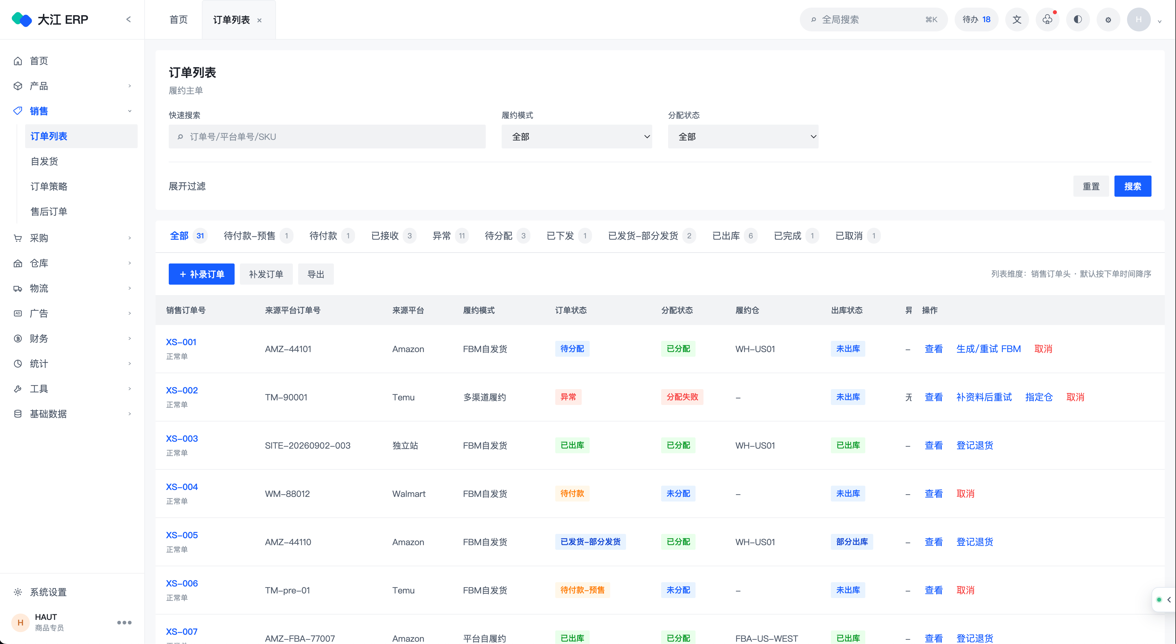Expand the 采购 menu chevron
This screenshot has height=644, width=1176.
130,238
